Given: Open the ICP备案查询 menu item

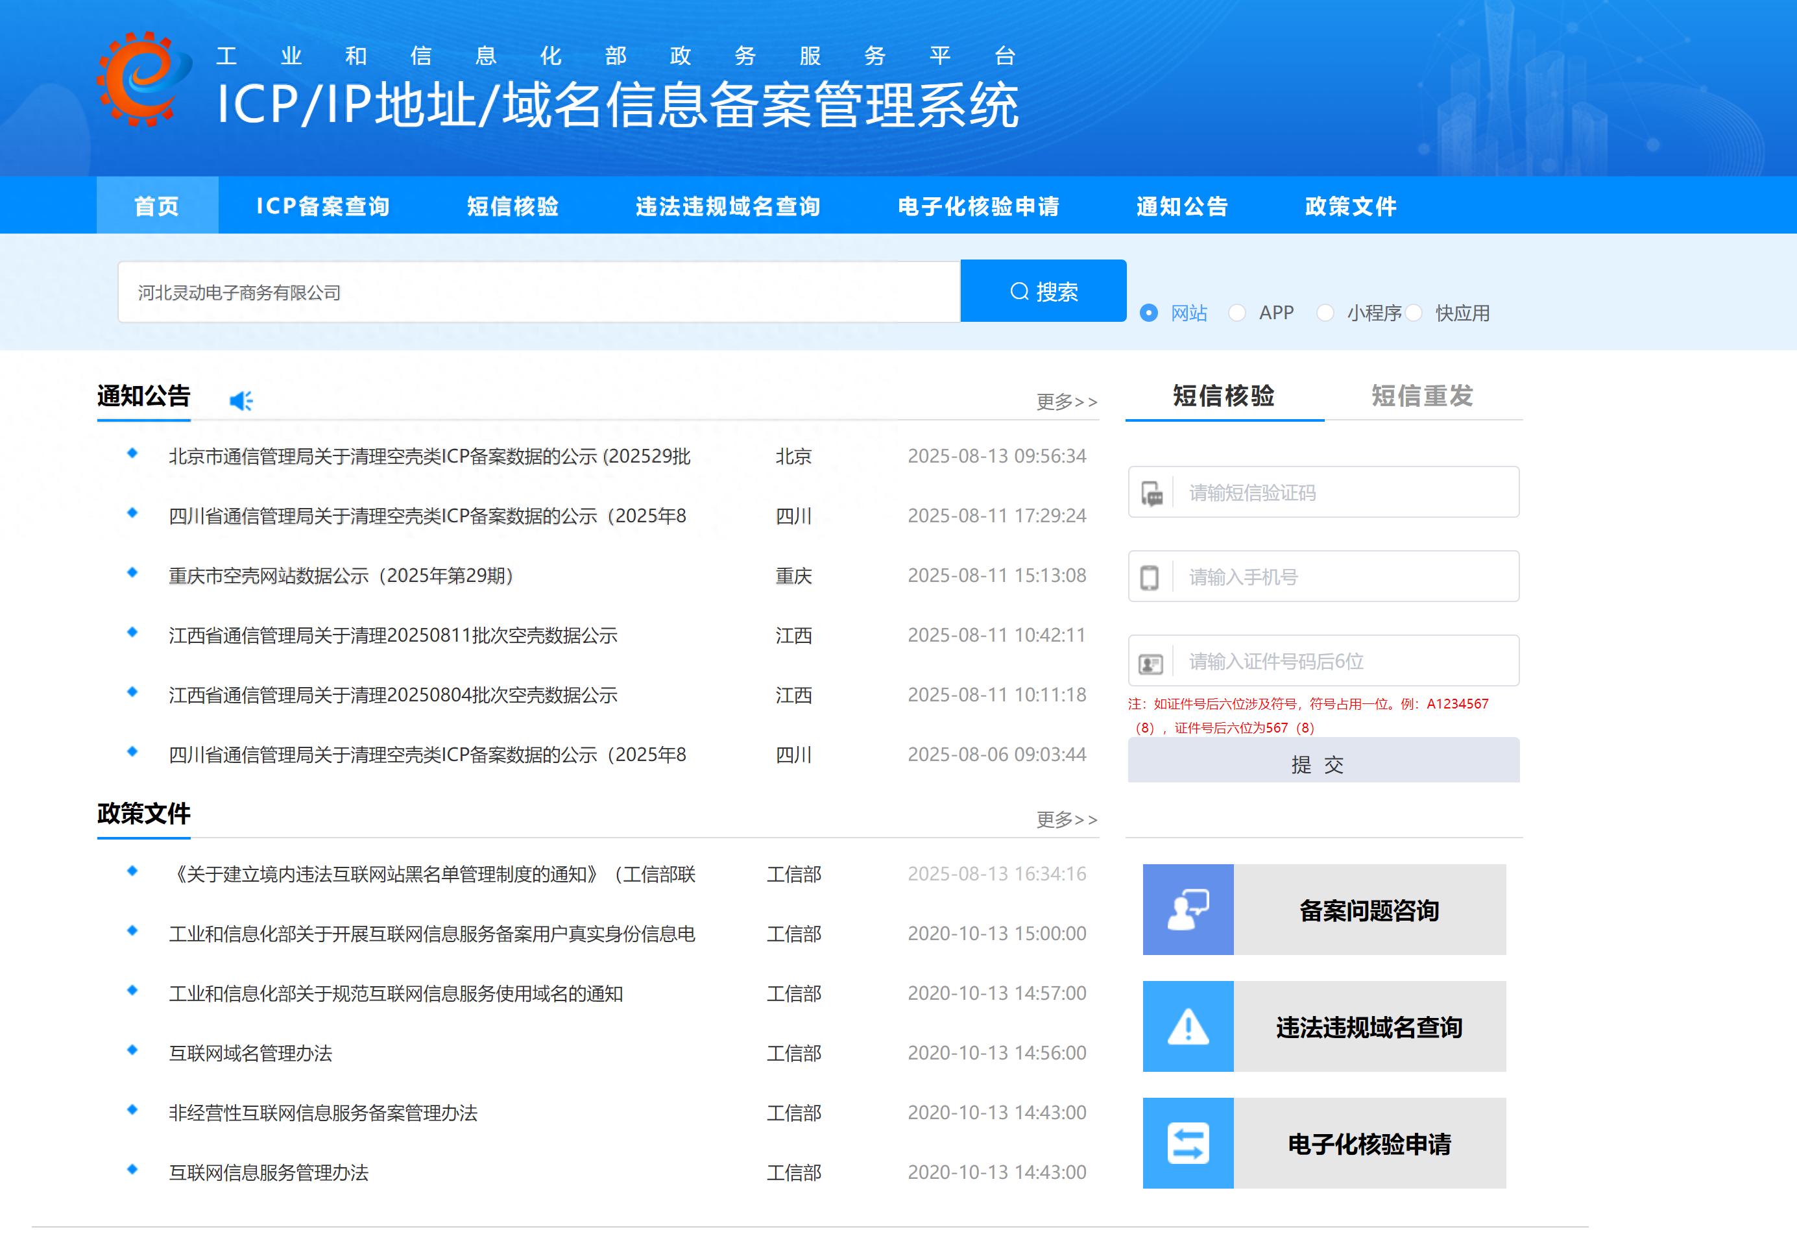Looking at the screenshot, I should tap(322, 206).
